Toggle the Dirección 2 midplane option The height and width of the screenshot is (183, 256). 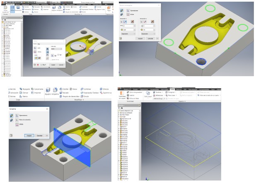153,22
